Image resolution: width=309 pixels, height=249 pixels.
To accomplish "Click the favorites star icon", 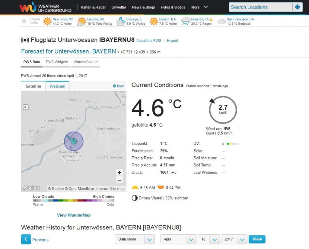I will 24,21.
